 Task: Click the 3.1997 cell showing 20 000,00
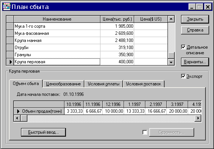pos(177,111)
